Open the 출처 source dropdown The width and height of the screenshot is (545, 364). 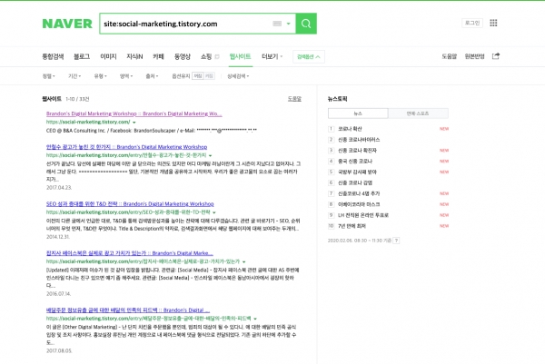[152, 76]
